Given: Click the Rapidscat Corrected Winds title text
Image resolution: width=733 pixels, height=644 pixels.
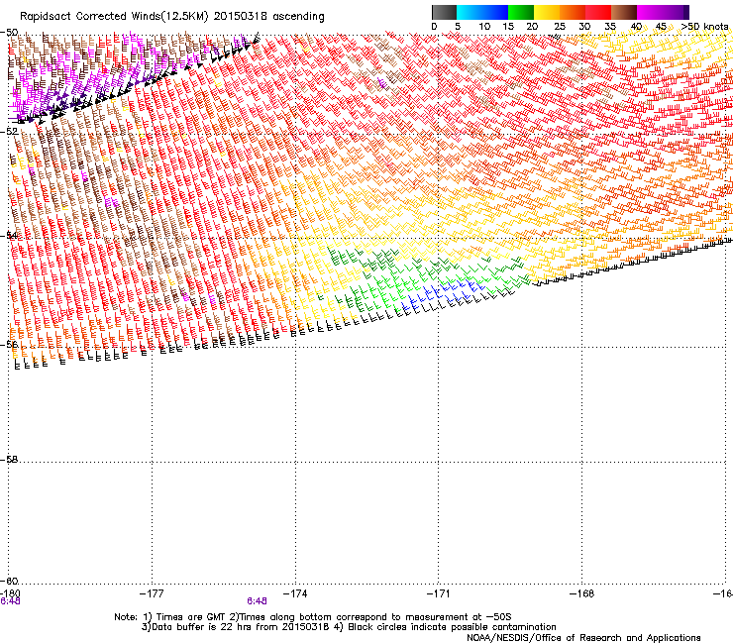Looking at the screenshot, I should tap(172, 17).
